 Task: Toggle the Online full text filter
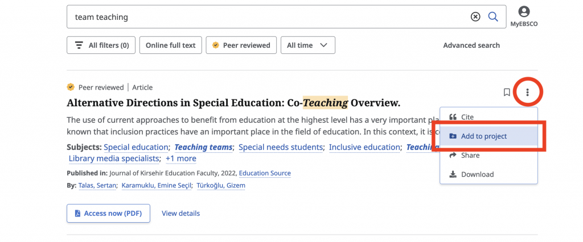tap(170, 45)
